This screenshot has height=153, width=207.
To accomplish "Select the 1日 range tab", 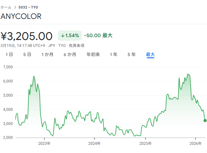I will coord(9,54).
